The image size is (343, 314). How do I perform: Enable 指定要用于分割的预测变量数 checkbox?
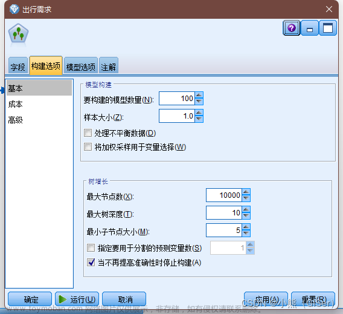pos(91,248)
